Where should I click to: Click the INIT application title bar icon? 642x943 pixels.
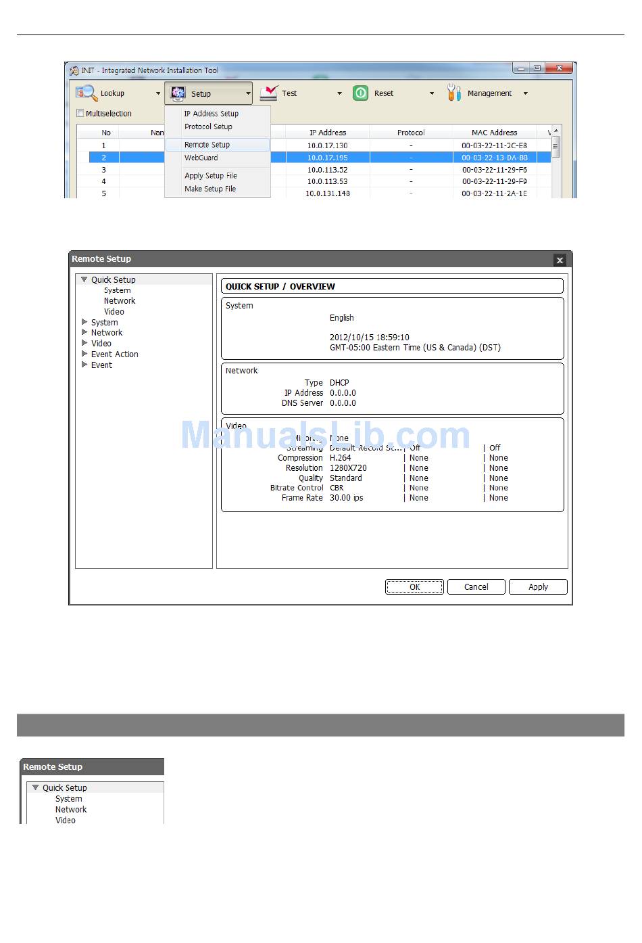(x=74, y=70)
